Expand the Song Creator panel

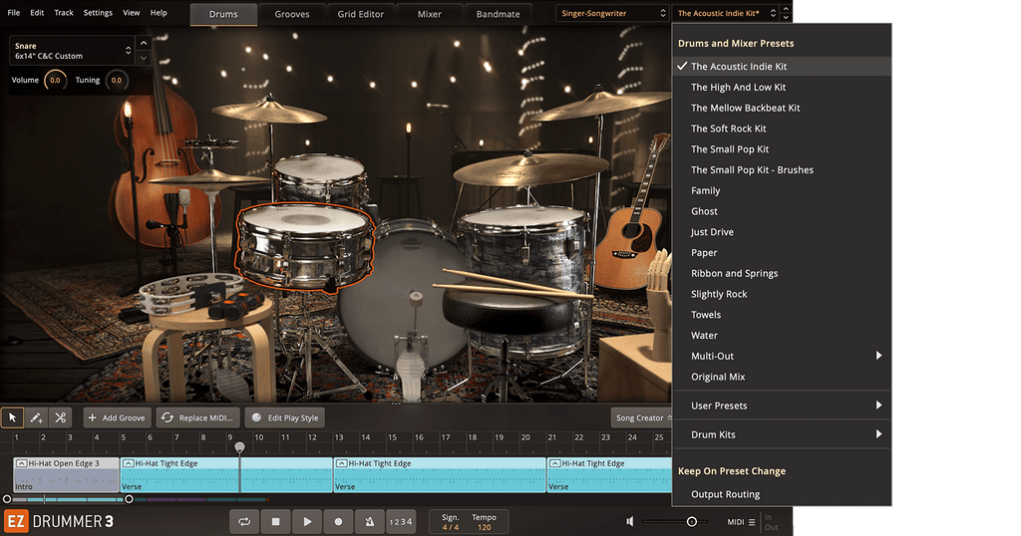643,417
